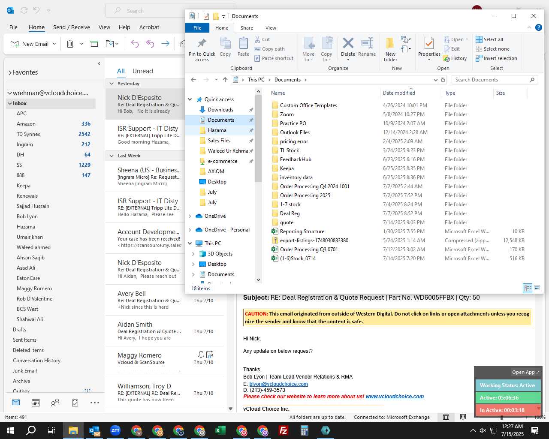Image resolution: width=549 pixels, height=439 pixels.
Task: Click Outlook Reply arrow icon
Action: click(x=135, y=44)
